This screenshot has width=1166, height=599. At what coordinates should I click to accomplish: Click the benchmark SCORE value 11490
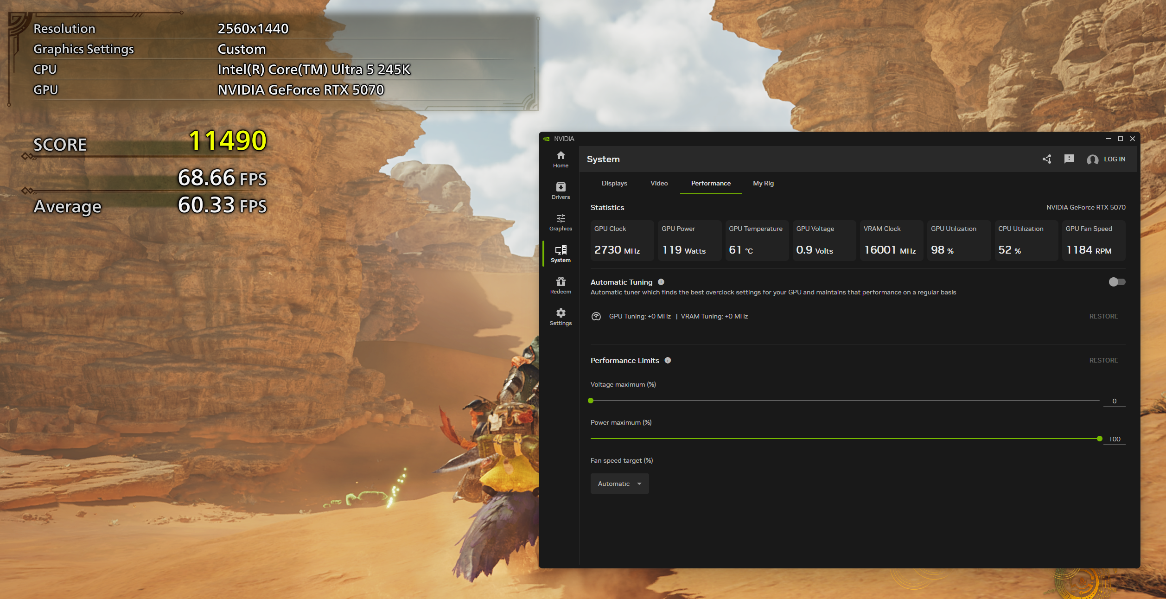tap(228, 140)
